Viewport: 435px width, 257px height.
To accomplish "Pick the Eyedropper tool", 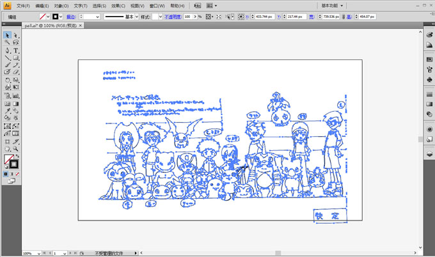I will click(x=7, y=111).
